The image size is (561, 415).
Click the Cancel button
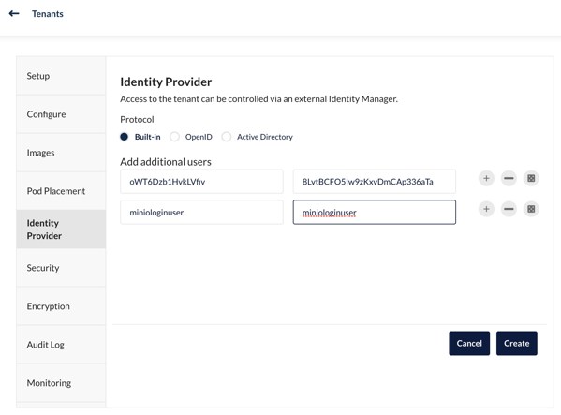[469, 344]
